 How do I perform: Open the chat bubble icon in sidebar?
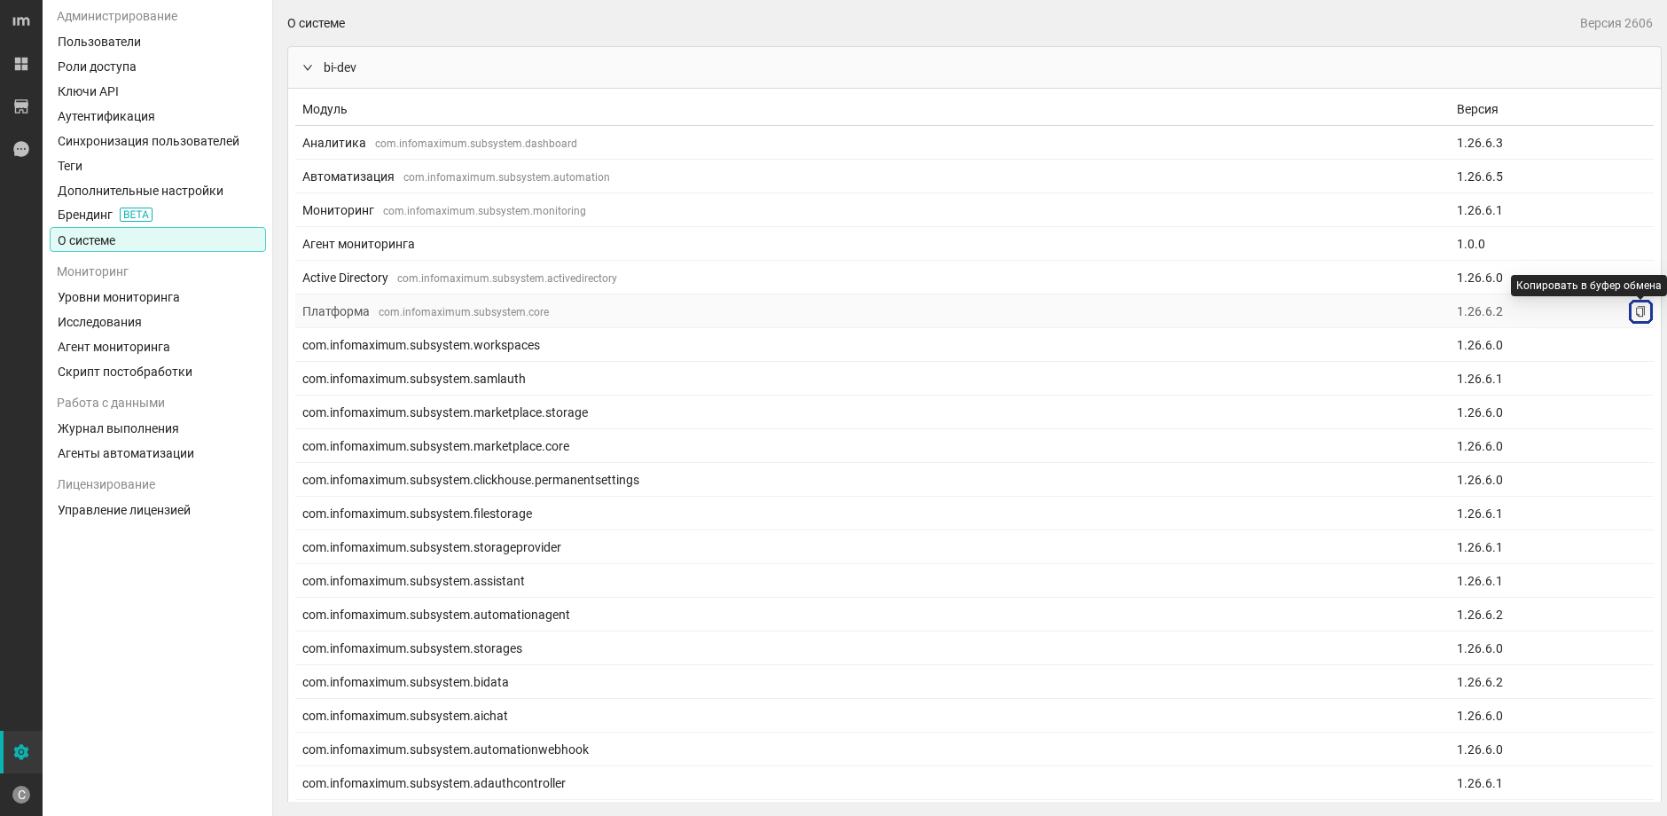21,149
